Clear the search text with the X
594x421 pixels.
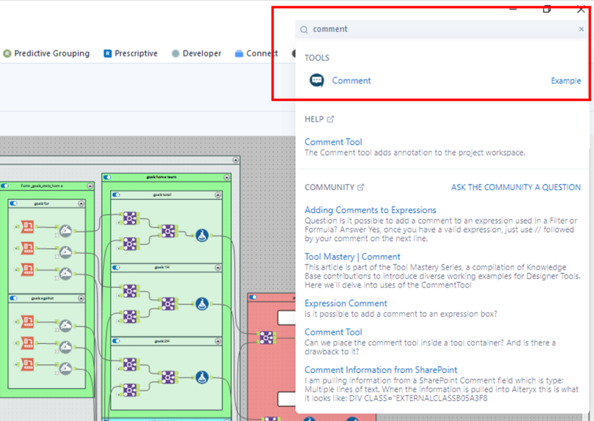[581, 29]
